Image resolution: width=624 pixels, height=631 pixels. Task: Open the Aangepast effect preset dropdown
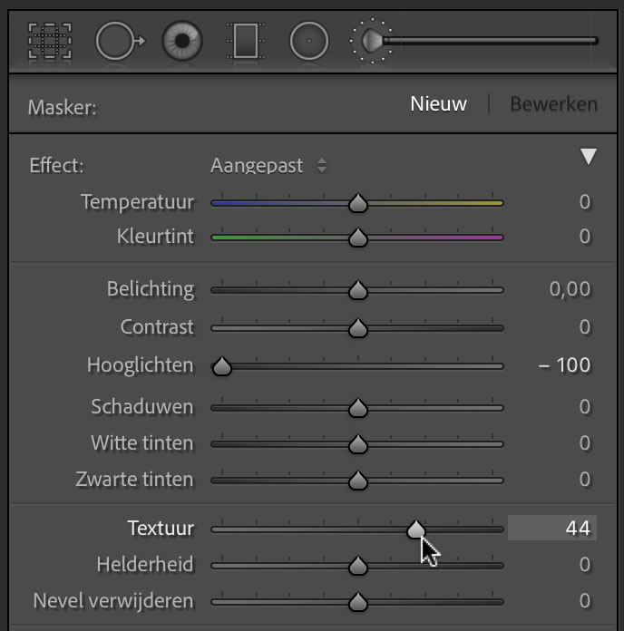tap(268, 165)
